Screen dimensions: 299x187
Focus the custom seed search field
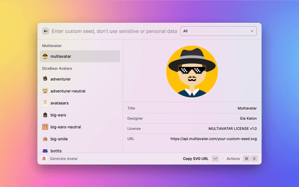tap(114, 31)
